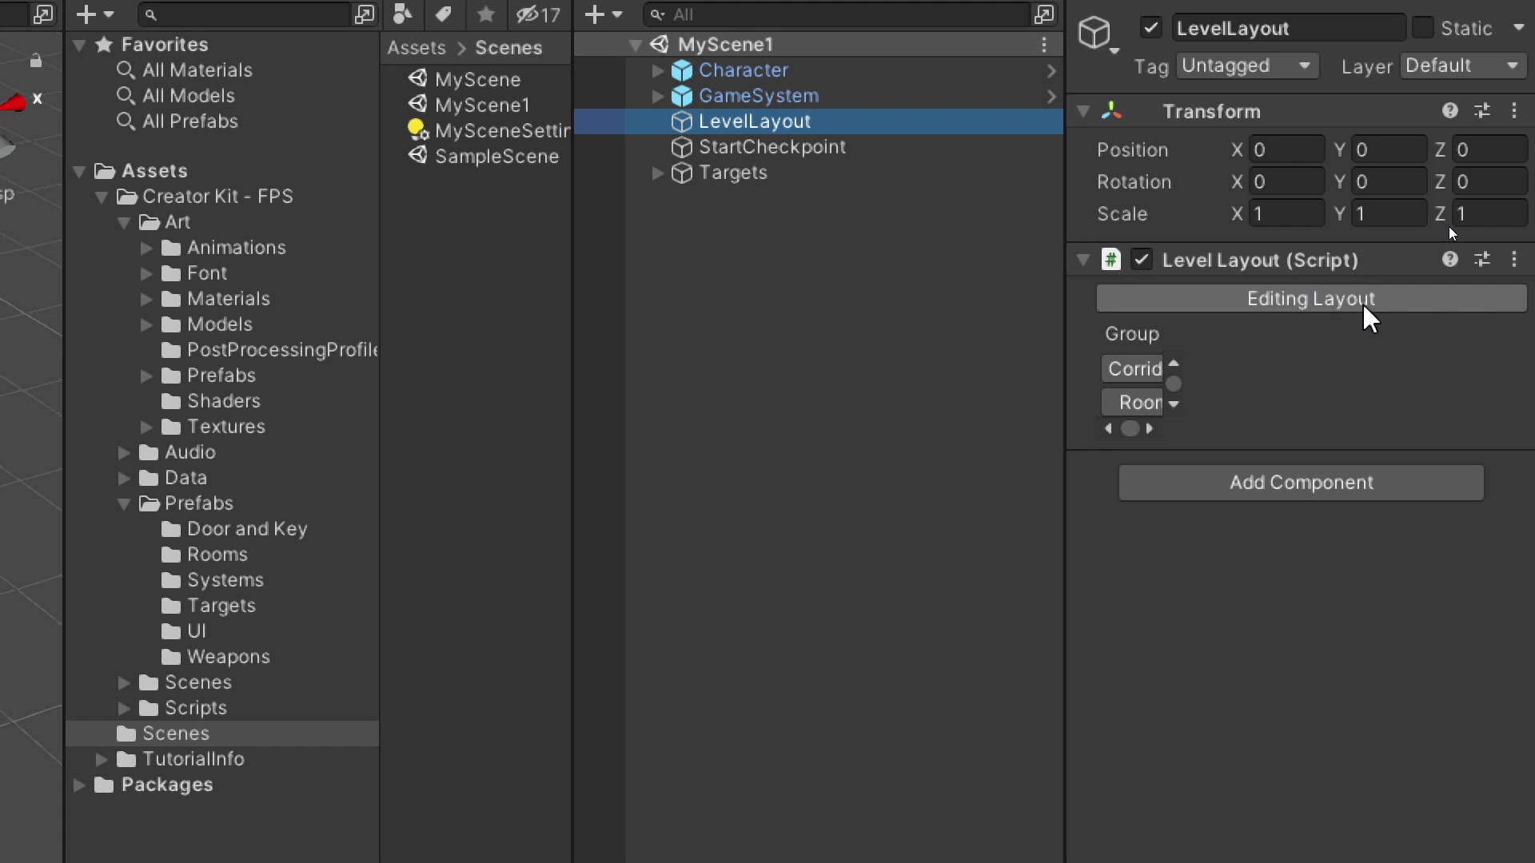The height and width of the screenshot is (863, 1535).
Task: Click the Add Component button
Action: coord(1299,483)
